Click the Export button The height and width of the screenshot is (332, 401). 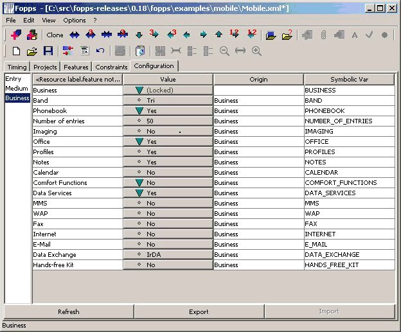[199, 312]
